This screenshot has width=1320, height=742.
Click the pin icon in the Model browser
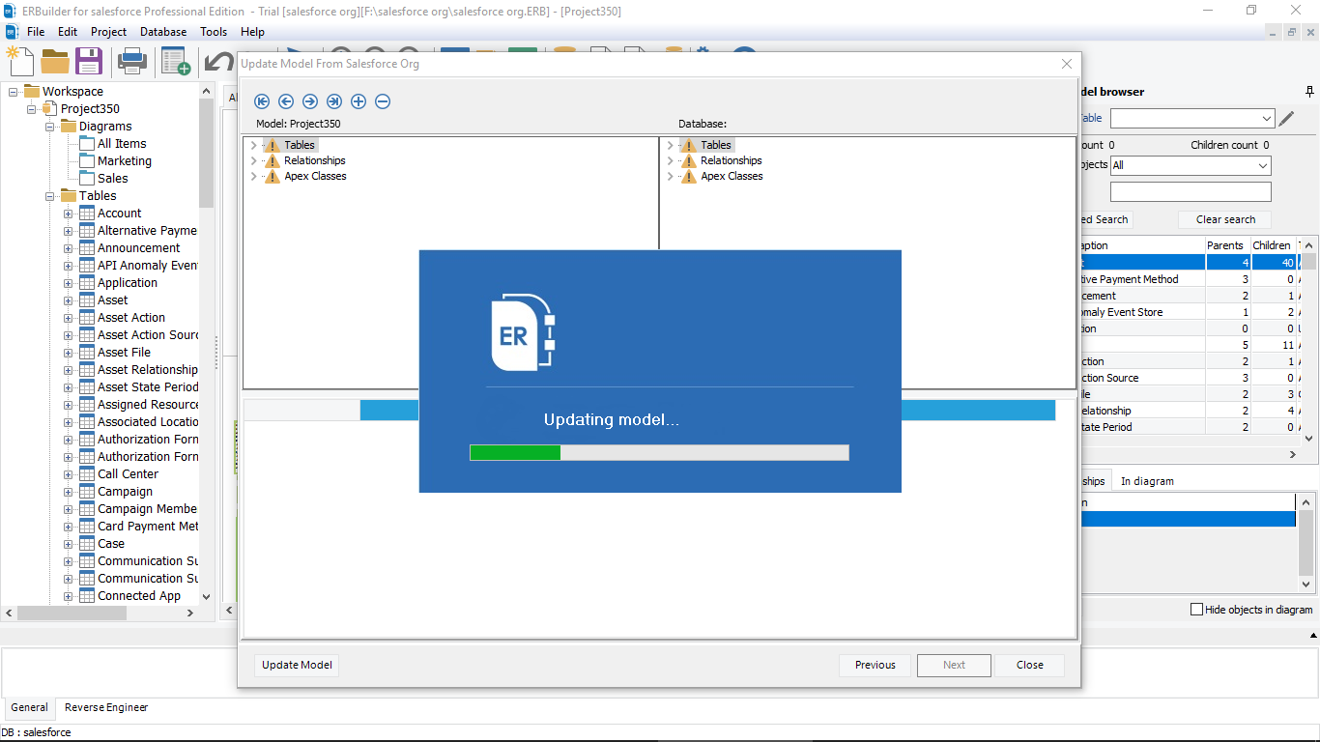pyautogui.click(x=1309, y=92)
